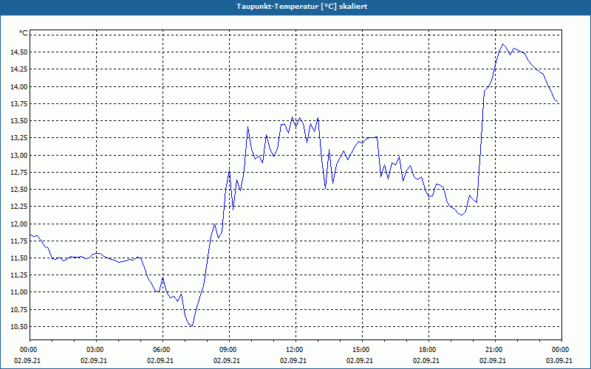The width and height of the screenshot is (591, 369).
Task: Click the 12,00 y-axis label
Action: pyautogui.click(x=18, y=224)
